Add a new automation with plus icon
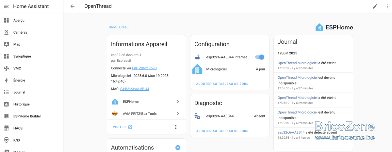Image resolution: width=392 pixels, height=152 pixels. [x=178, y=147]
